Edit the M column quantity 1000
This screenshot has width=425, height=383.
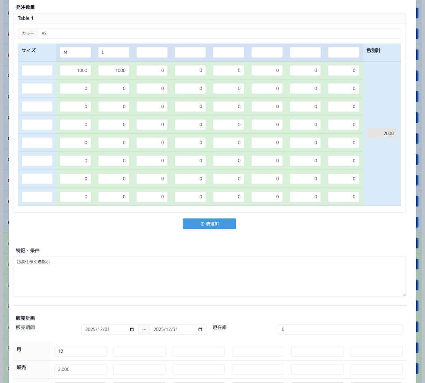click(x=75, y=70)
